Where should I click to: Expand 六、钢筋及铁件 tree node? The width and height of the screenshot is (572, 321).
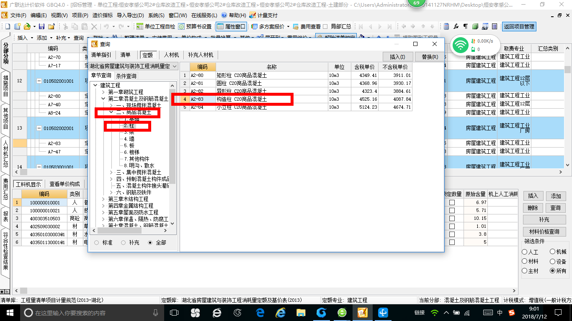(x=111, y=192)
